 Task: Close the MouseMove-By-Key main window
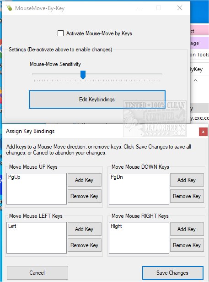pyautogui.click(x=180, y=8)
